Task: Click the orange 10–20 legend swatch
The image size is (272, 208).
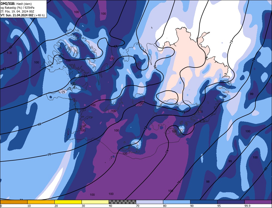Action: tap(41, 202)
